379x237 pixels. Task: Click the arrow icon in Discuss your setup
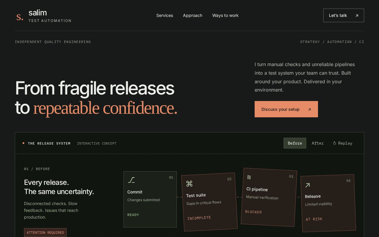coord(309,110)
